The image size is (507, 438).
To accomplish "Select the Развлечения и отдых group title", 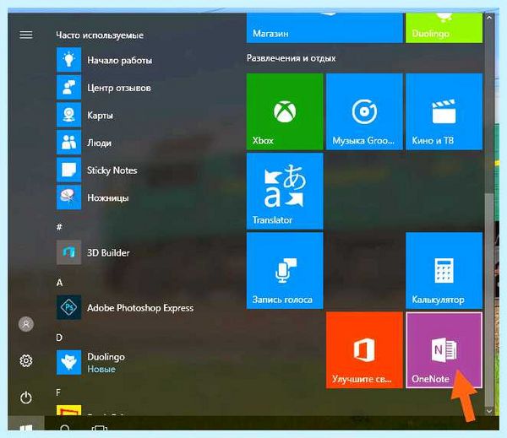I will pos(291,58).
